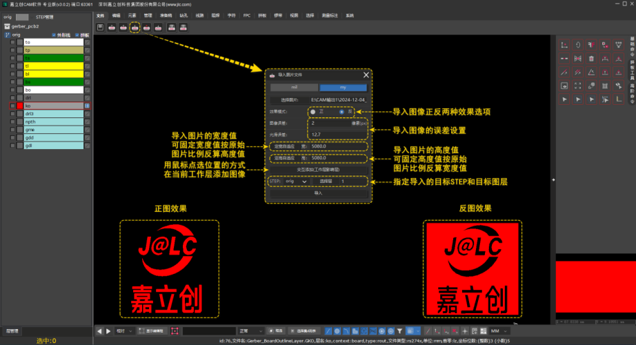This screenshot has width=636, height=345.
Task: Select the mirror F flip tool
Action: [591, 45]
